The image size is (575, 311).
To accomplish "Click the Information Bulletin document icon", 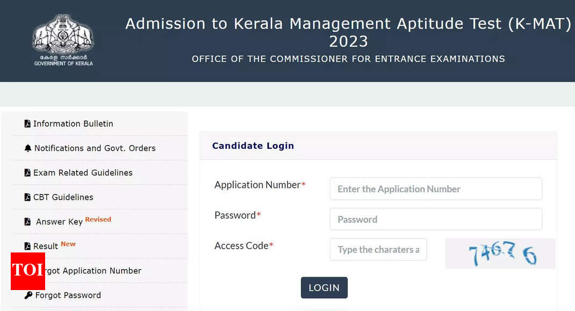I will [28, 124].
